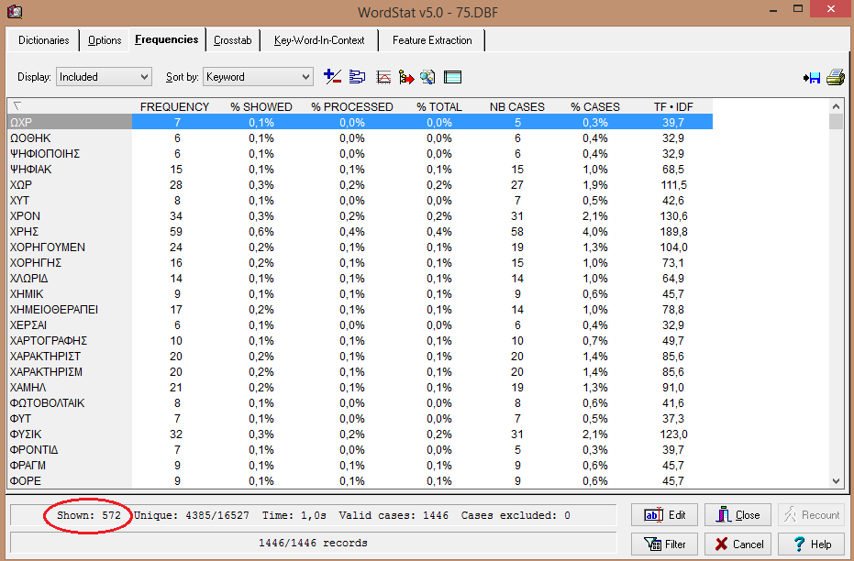Viewport: 854px width, 561px height.
Task: Select the ΧΑΡΤΟΓΡΑΦΗΣ keyword row
Action: (360, 341)
